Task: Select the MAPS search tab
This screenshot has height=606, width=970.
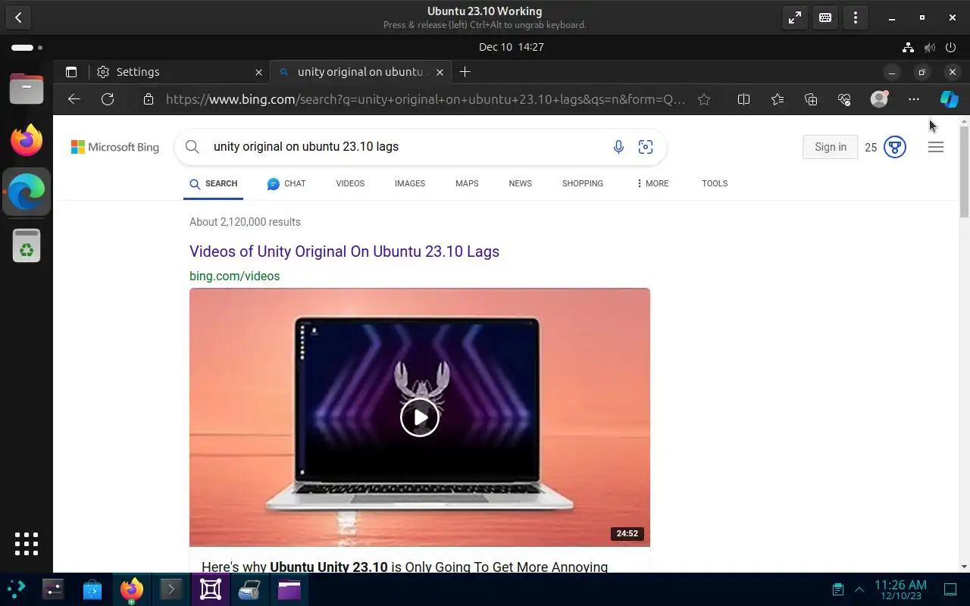Action: pyautogui.click(x=467, y=183)
